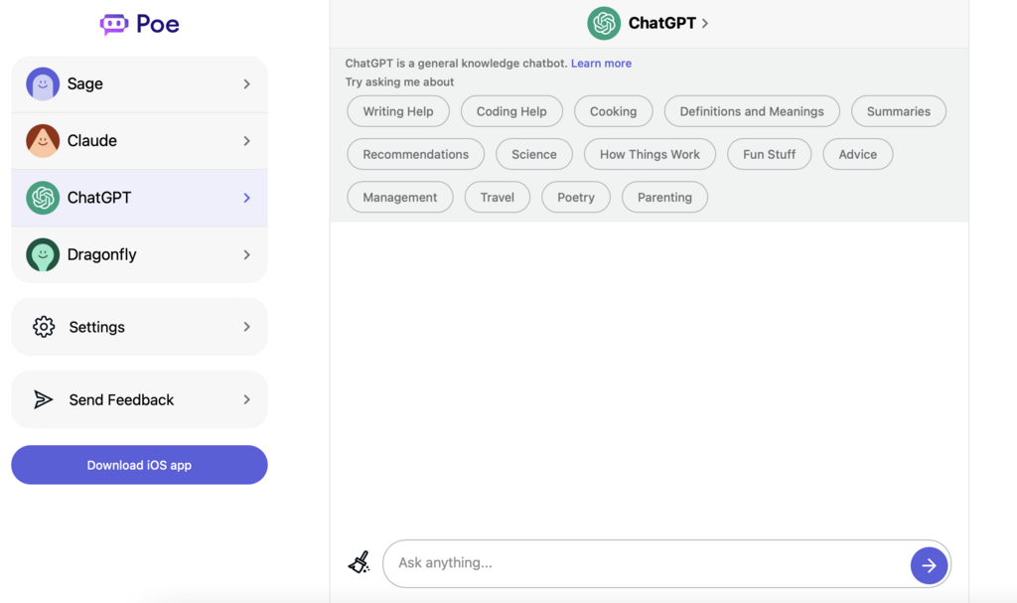This screenshot has width=1017, height=603.
Task: Click the Download iOS app button
Action: click(139, 465)
